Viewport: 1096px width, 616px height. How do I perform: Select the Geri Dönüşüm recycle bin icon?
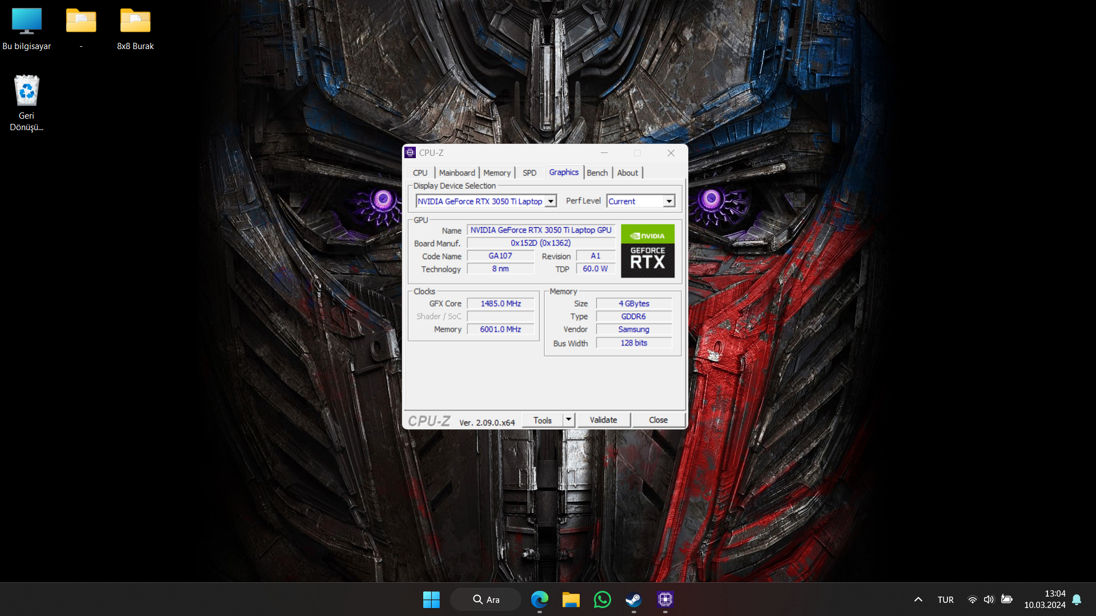(26, 103)
